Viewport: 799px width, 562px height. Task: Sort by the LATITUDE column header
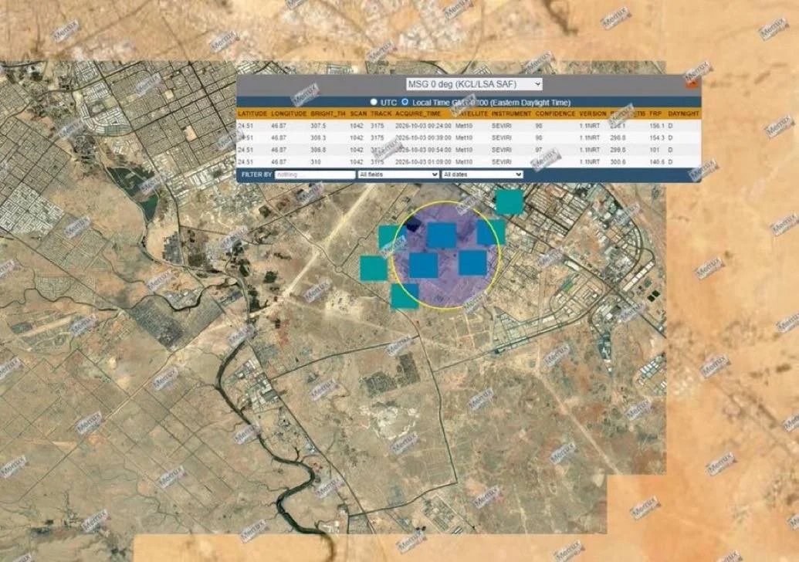(252, 113)
